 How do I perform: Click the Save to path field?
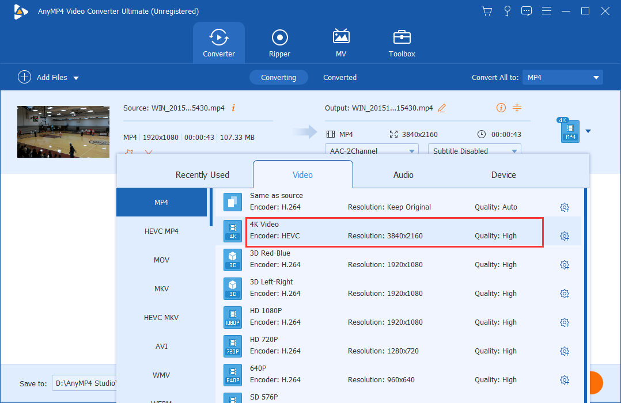click(x=84, y=383)
